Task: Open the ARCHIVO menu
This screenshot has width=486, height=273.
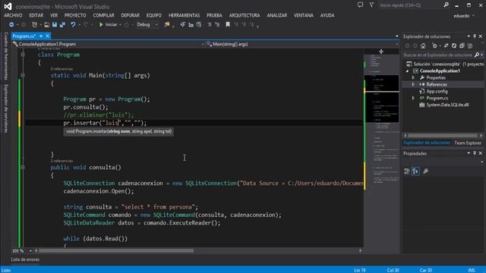Action: pos(13,15)
